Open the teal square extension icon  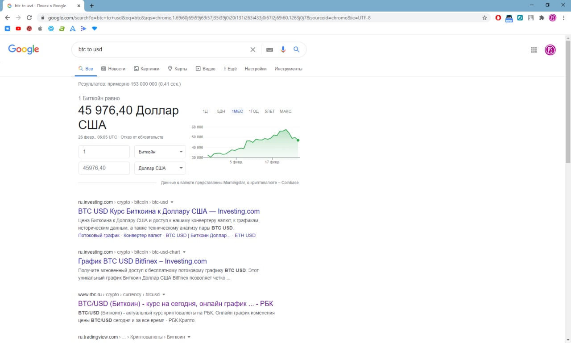click(520, 18)
